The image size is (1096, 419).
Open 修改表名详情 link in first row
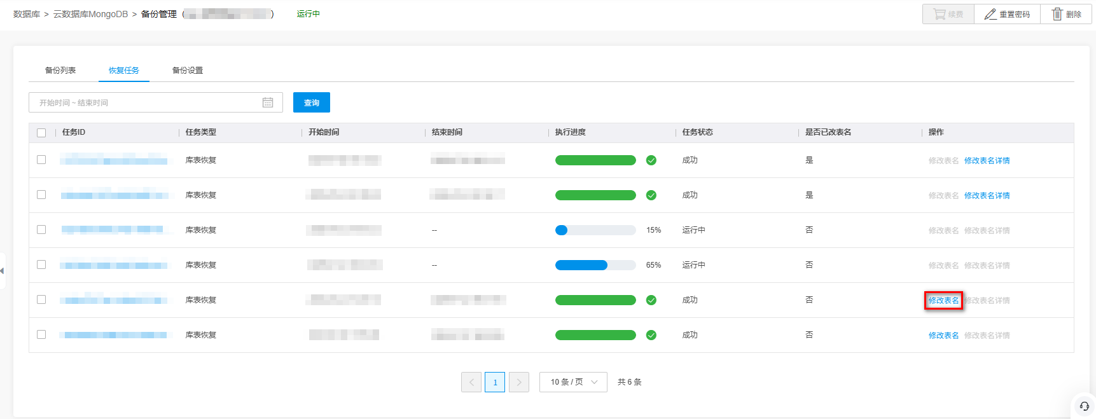click(987, 161)
